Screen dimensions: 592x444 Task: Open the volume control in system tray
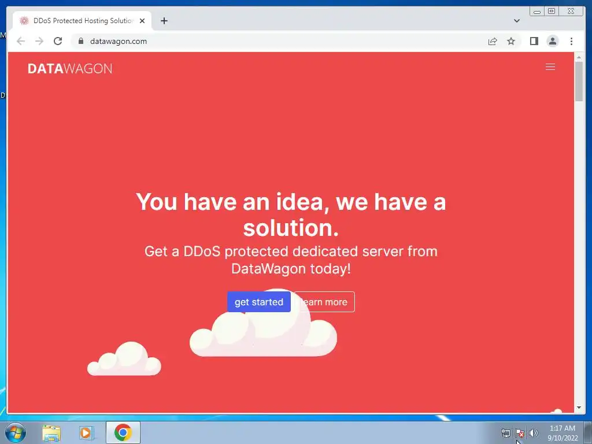click(x=533, y=433)
